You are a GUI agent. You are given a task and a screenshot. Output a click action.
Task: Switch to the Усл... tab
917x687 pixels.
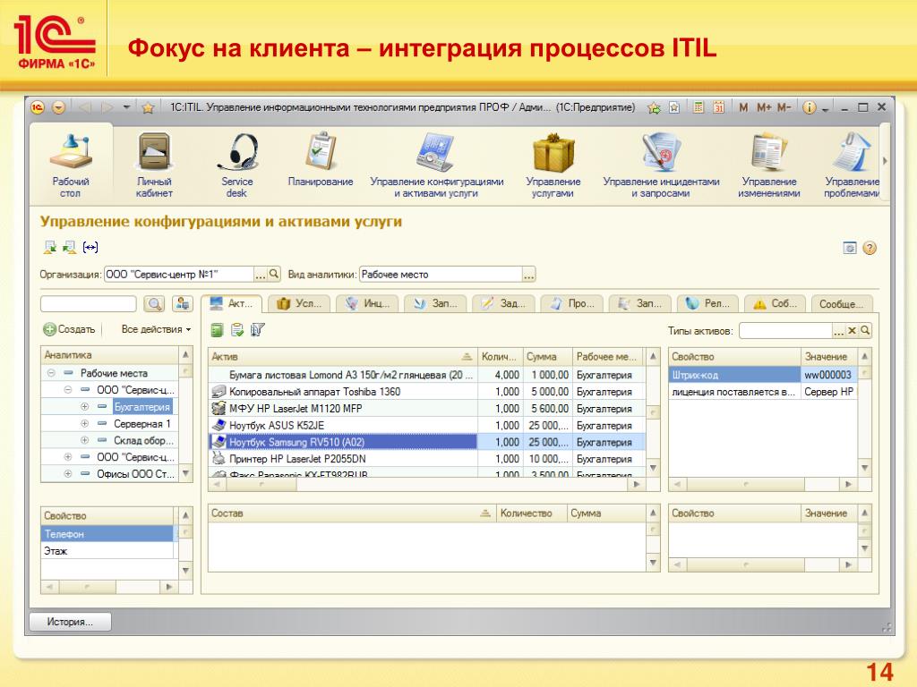point(299,304)
